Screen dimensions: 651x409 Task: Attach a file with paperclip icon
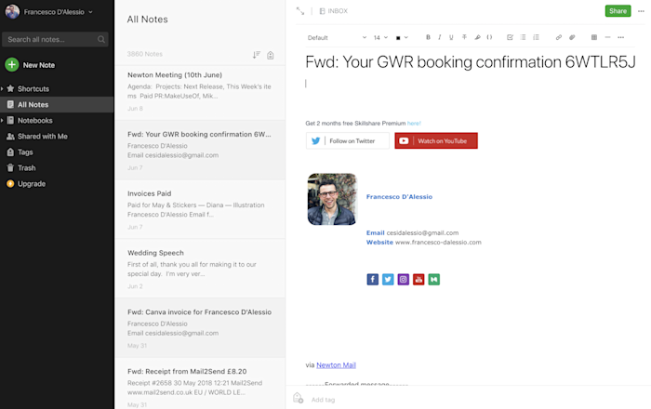[x=572, y=37]
